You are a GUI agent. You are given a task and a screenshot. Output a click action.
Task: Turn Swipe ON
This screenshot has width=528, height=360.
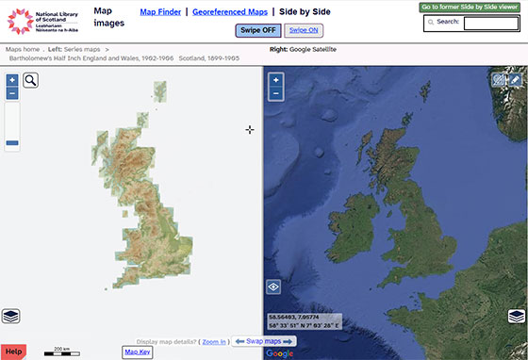[304, 30]
